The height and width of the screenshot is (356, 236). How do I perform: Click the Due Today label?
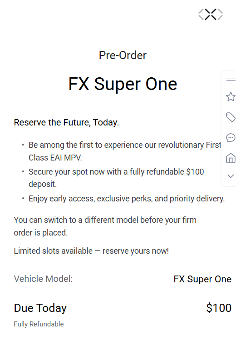pos(40,308)
